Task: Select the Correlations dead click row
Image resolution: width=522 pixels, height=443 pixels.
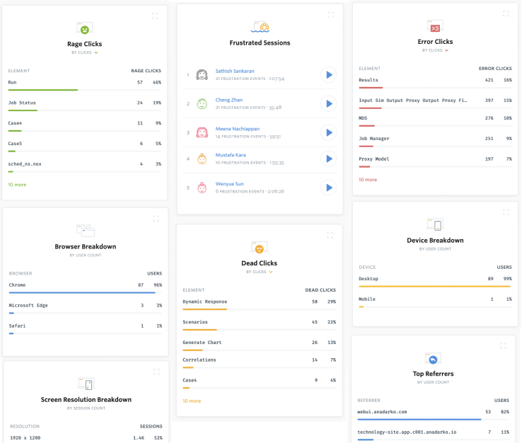Action: [260, 362]
